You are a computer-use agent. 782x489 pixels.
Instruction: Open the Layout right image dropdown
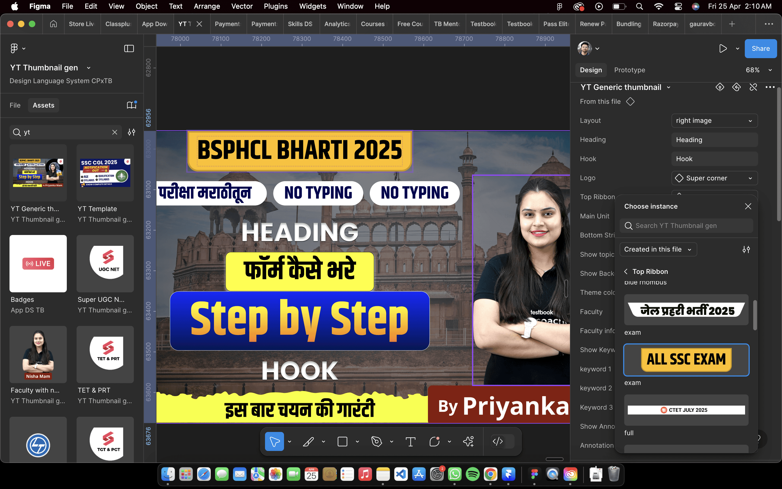click(x=714, y=121)
